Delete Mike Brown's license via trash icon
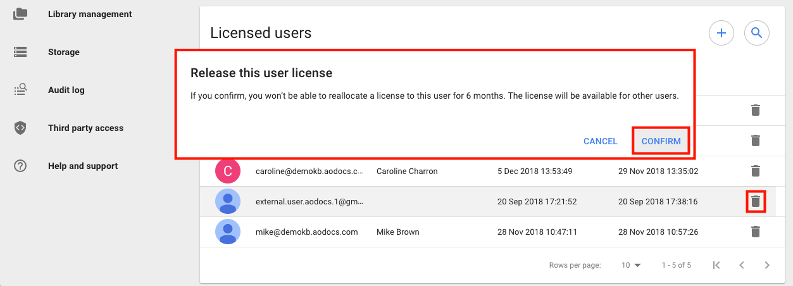This screenshot has width=793, height=286. tap(755, 232)
